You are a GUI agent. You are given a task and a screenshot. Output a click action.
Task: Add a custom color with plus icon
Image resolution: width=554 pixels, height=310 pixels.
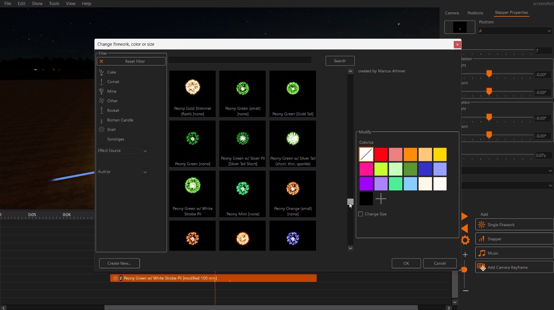pos(381,199)
